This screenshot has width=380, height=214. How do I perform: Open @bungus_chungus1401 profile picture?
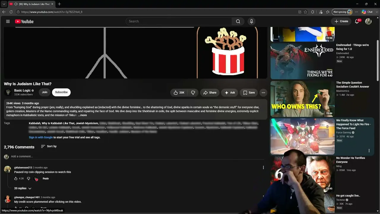[x=7, y=199]
